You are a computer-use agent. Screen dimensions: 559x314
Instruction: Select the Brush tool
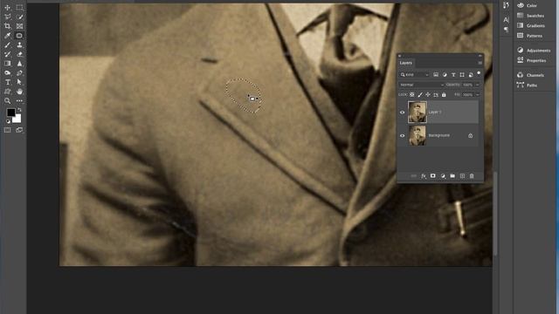(7, 44)
